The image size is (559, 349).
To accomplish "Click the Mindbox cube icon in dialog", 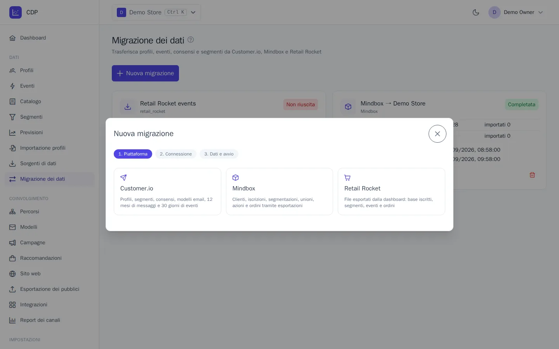I will click(236, 178).
